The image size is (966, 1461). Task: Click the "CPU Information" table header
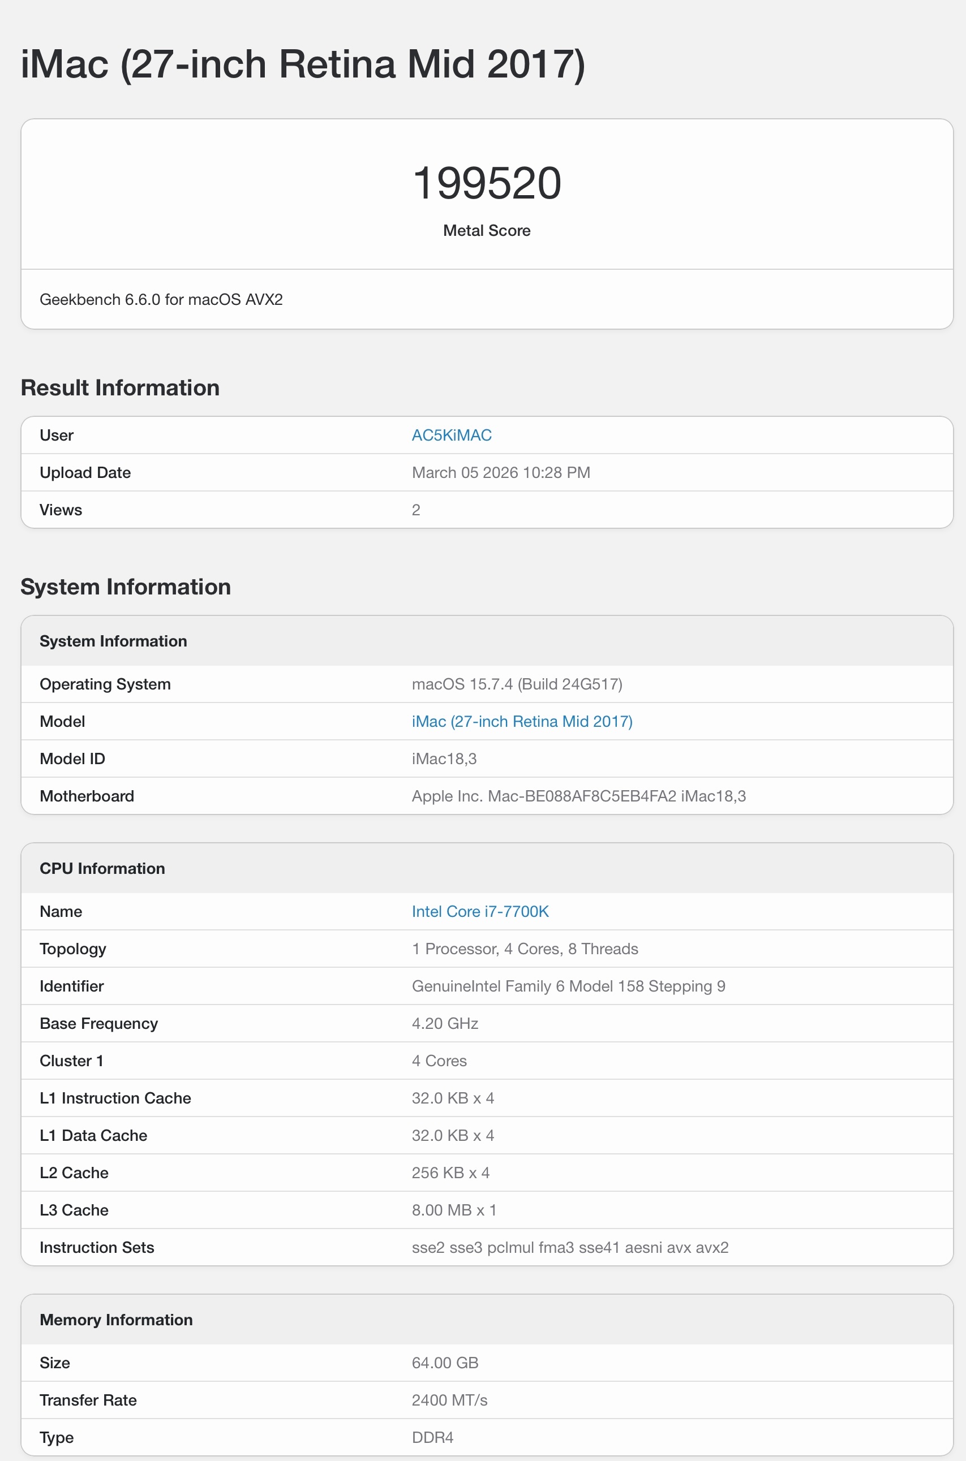(487, 868)
